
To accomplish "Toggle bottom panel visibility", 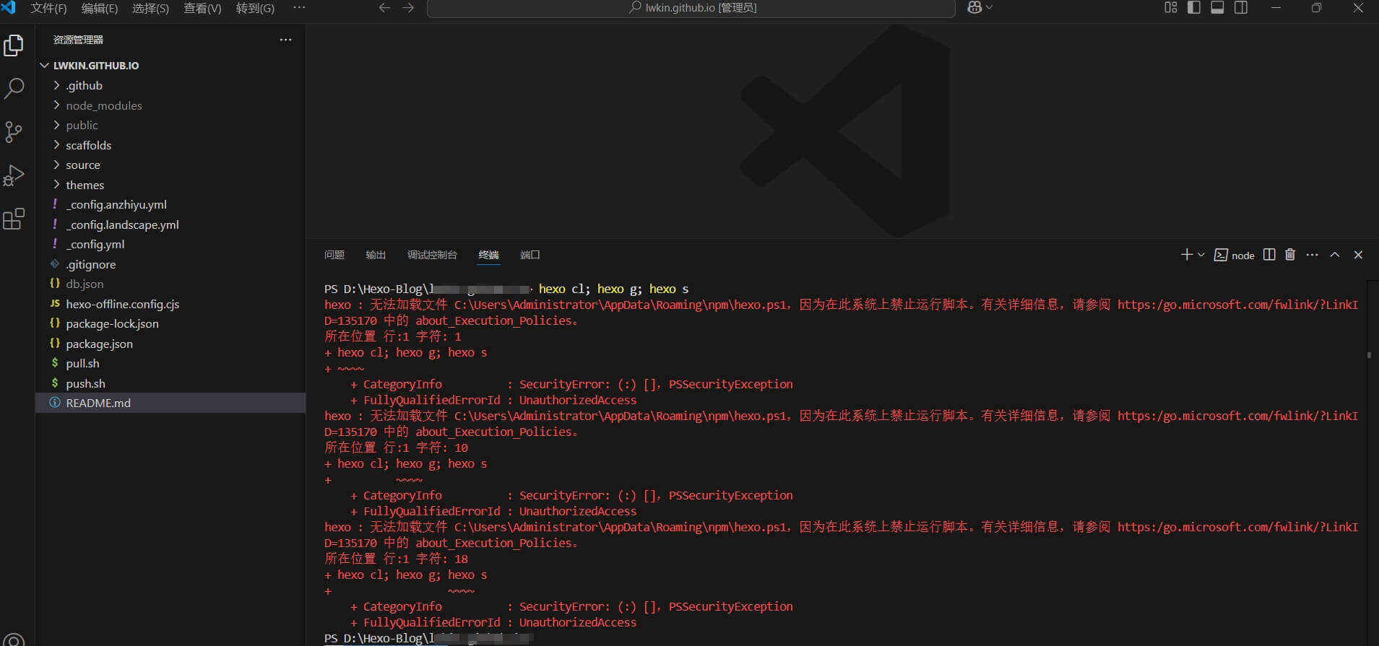I will (x=1217, y=8).
